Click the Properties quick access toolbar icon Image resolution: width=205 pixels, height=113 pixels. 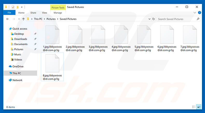click(13, 7)
